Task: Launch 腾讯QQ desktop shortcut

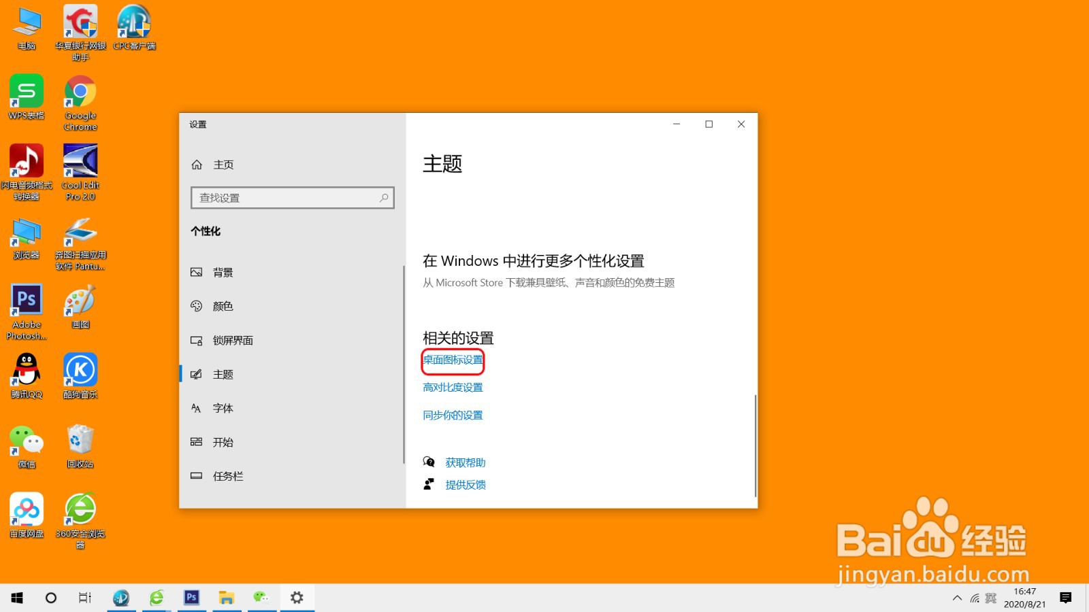Action: [26, 371]
